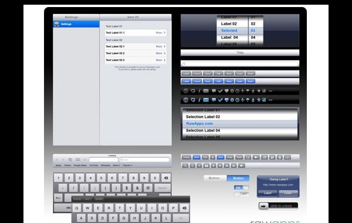The image size is (352, 223).
Task: Tap the blue airplane icon
Action: 243,100
